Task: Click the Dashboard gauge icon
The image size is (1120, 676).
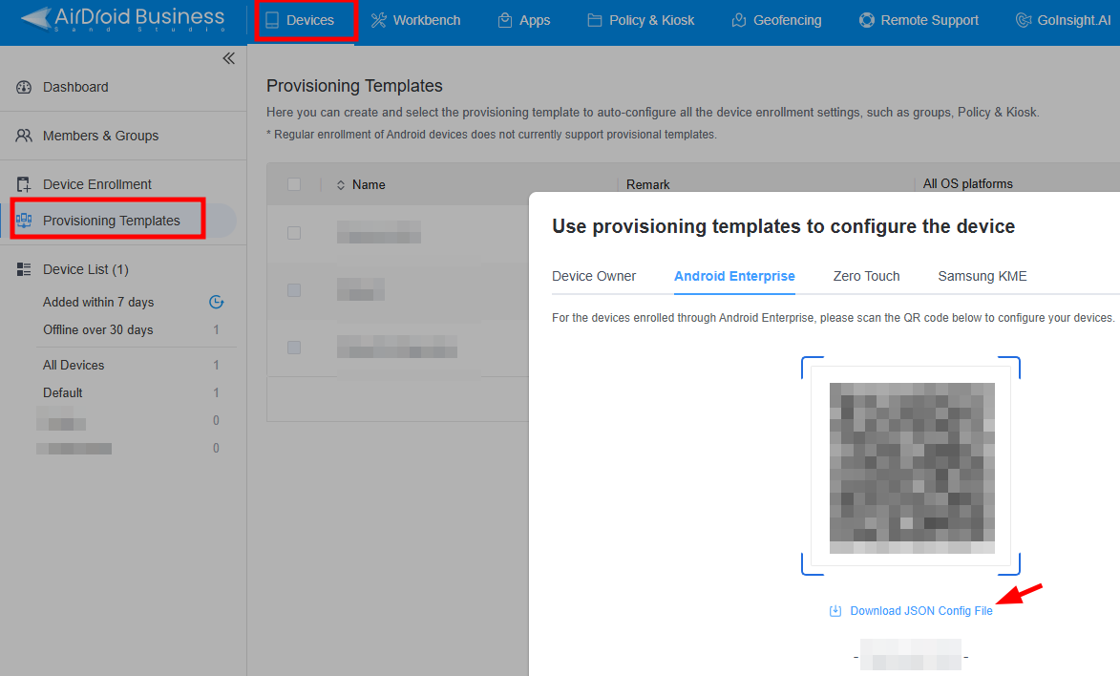Action: [24, 87]
